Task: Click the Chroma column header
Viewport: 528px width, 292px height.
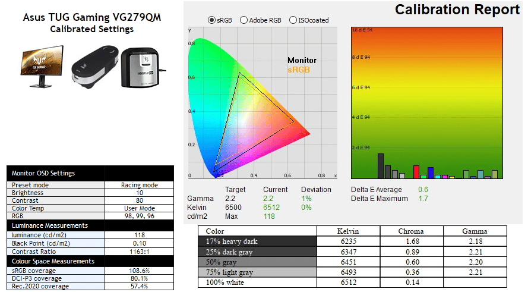Action: tap(411, 231)
